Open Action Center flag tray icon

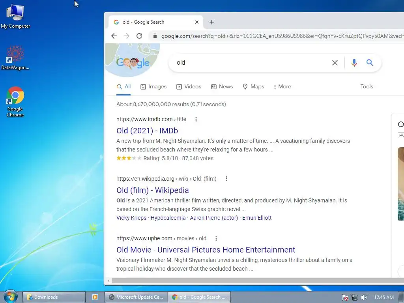click(x=345, y=297)
